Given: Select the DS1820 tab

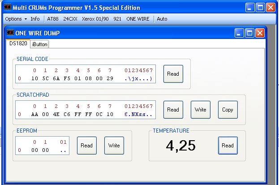Looking at the screenshot, I should [18, 44].
